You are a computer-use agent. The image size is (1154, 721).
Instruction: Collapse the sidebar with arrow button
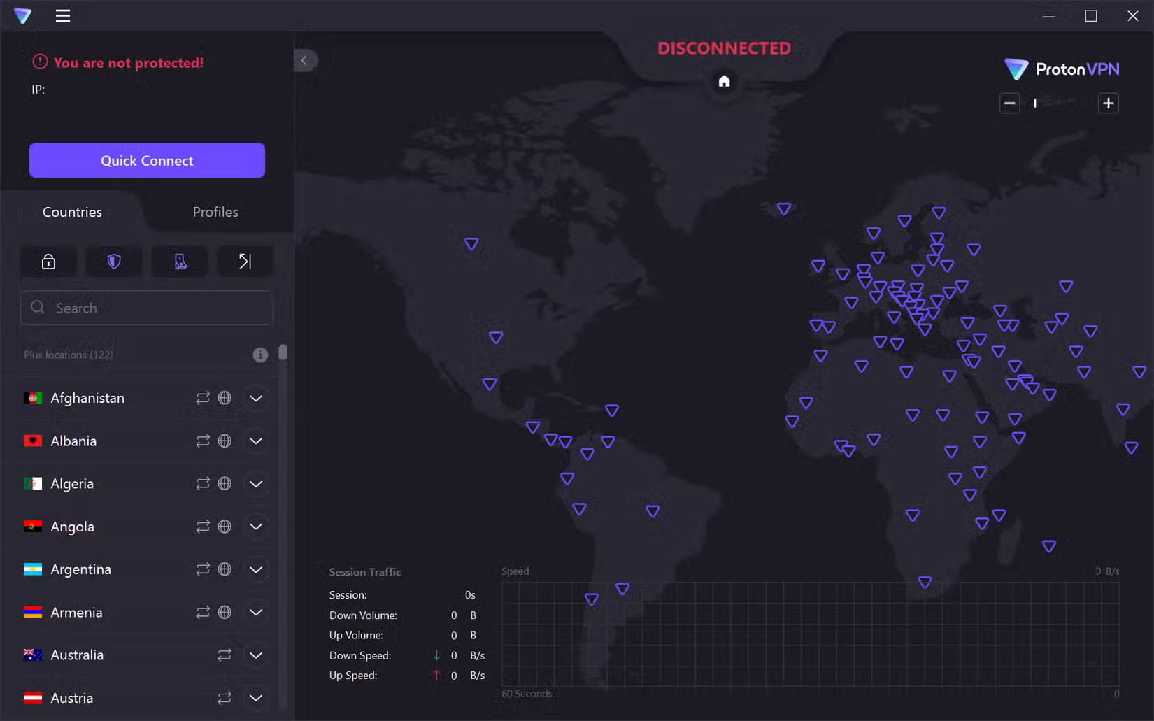[304, 60]
